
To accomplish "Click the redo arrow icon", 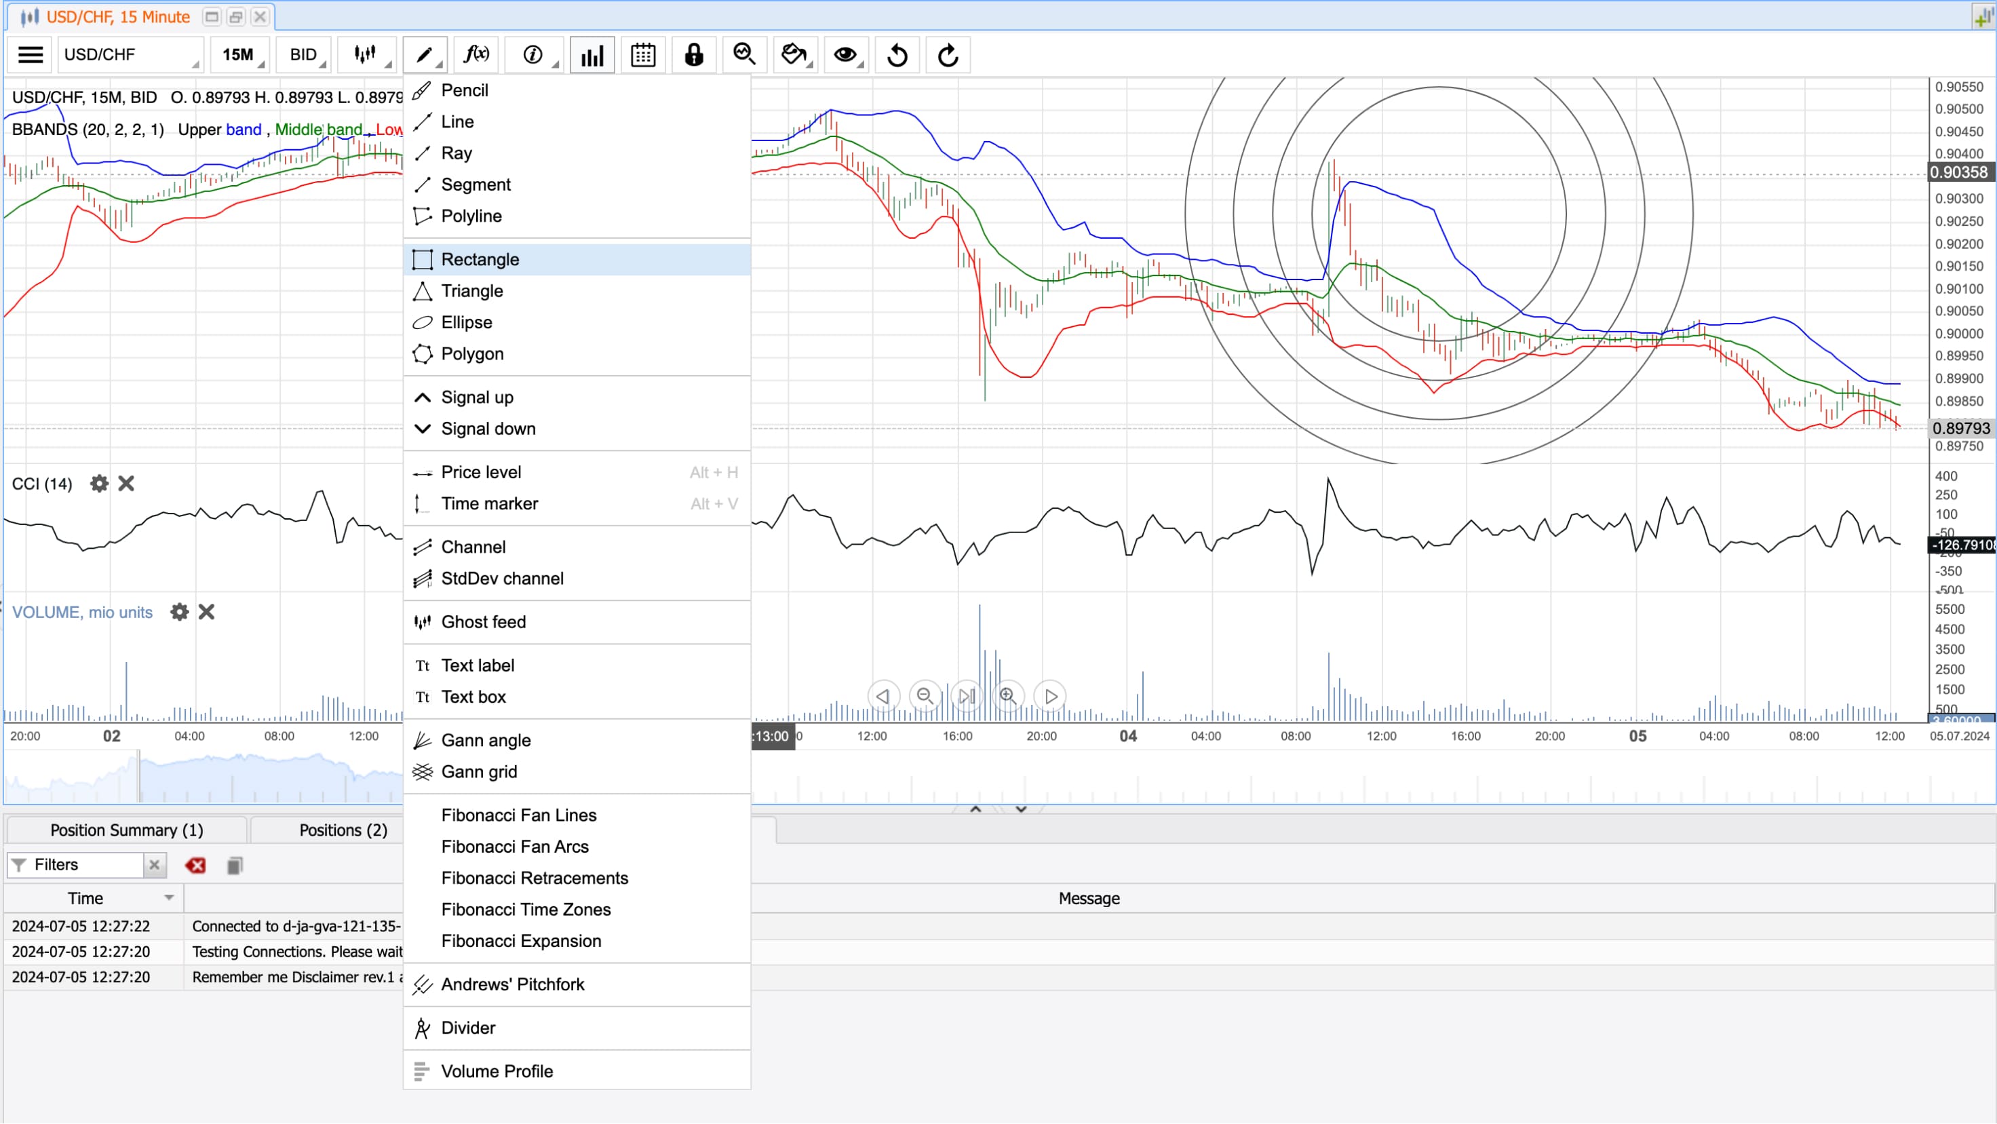I will point(948,55).
